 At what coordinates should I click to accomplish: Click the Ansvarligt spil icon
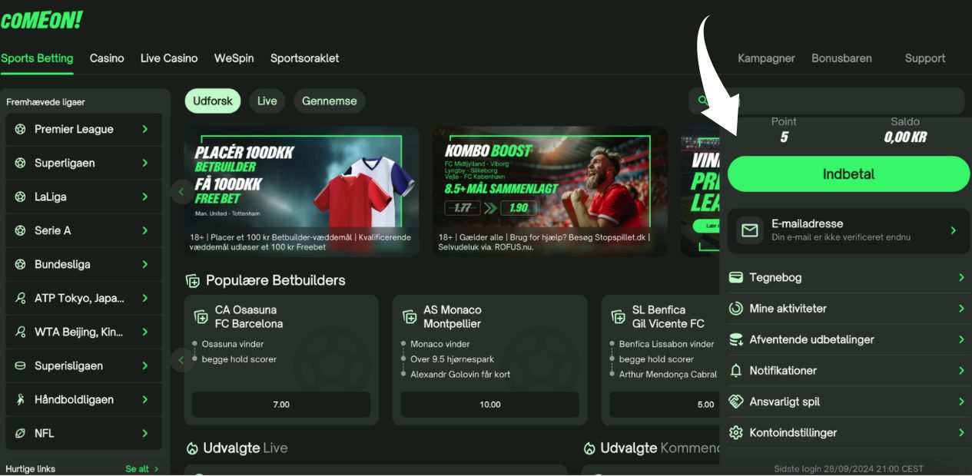[x=735, y=402]
